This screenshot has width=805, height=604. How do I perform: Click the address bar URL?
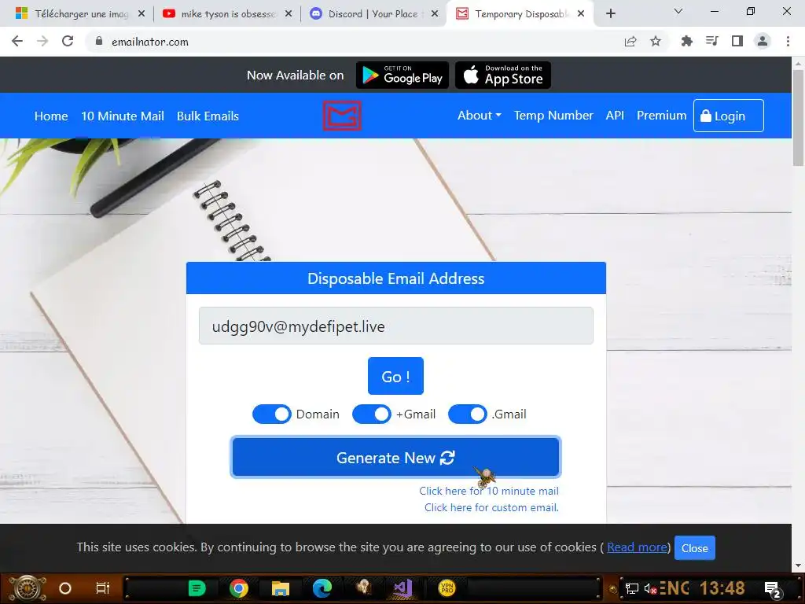[150, 42]
